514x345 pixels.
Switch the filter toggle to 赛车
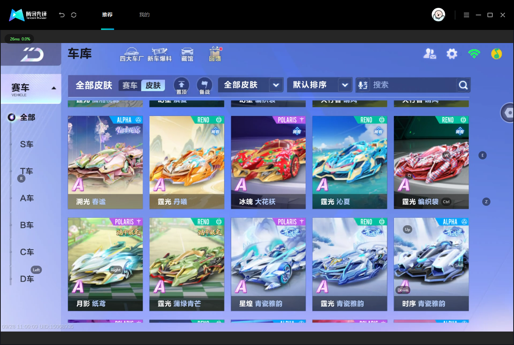(130, 85)
